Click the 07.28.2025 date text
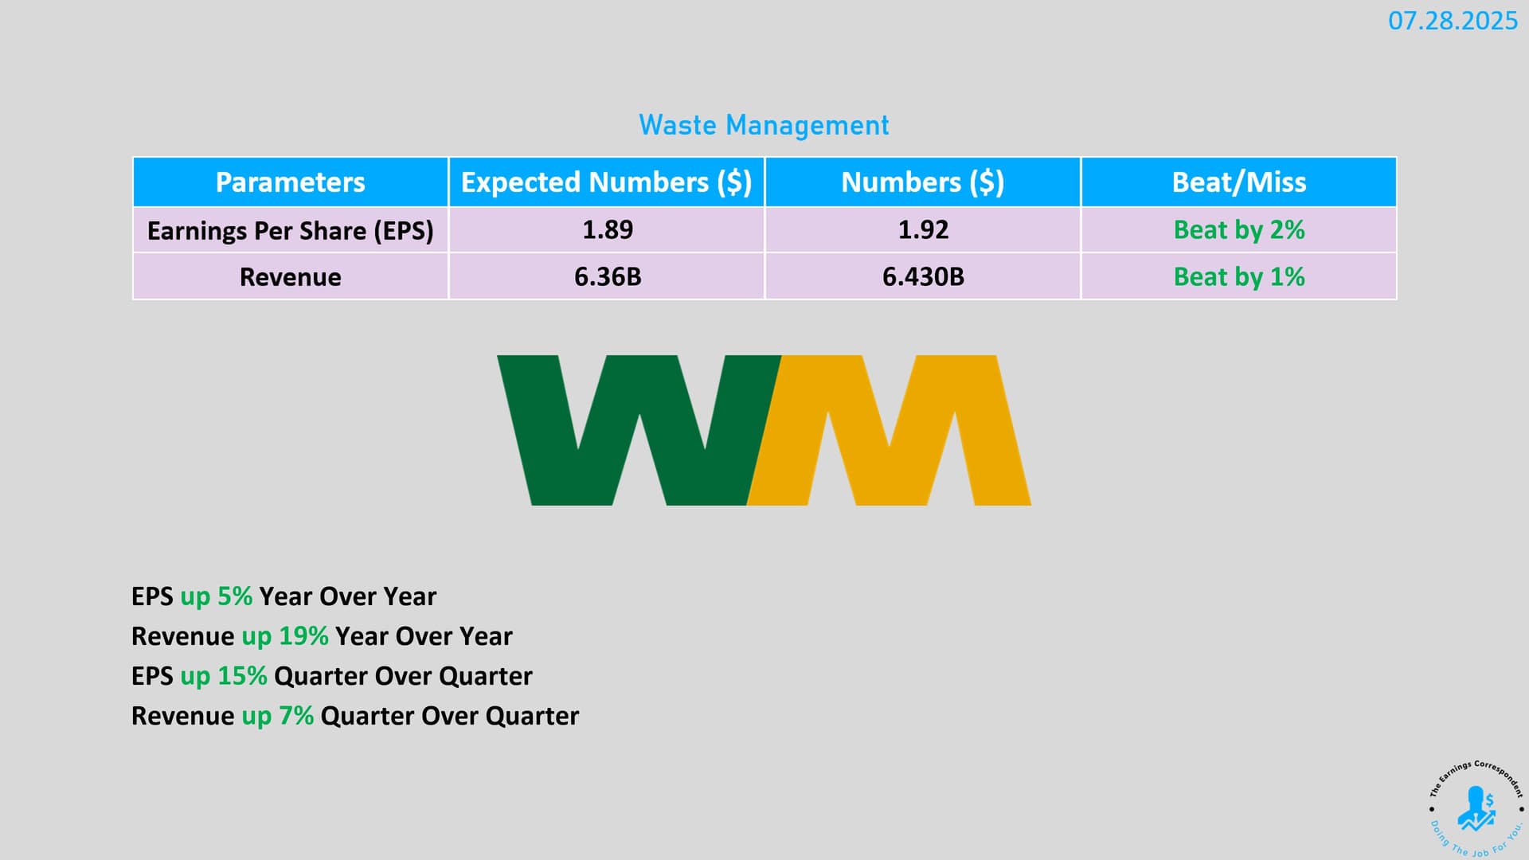 (x=1452, y=21)
